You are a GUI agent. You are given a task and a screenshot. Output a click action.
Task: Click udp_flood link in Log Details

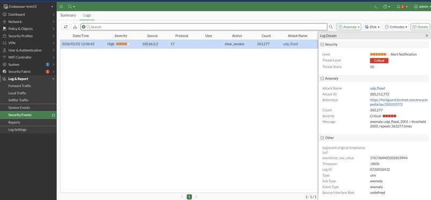(377, 88)
